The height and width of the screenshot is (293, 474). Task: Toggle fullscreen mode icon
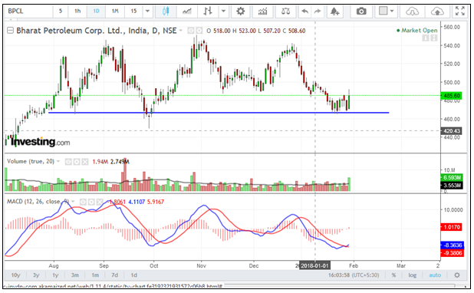[459, 12]
